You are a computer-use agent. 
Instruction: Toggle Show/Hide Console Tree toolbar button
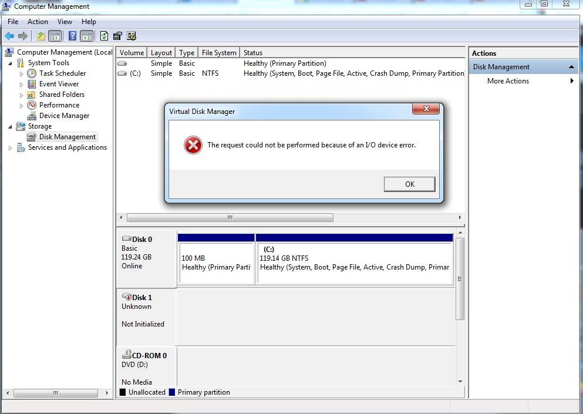pos(55,36)
